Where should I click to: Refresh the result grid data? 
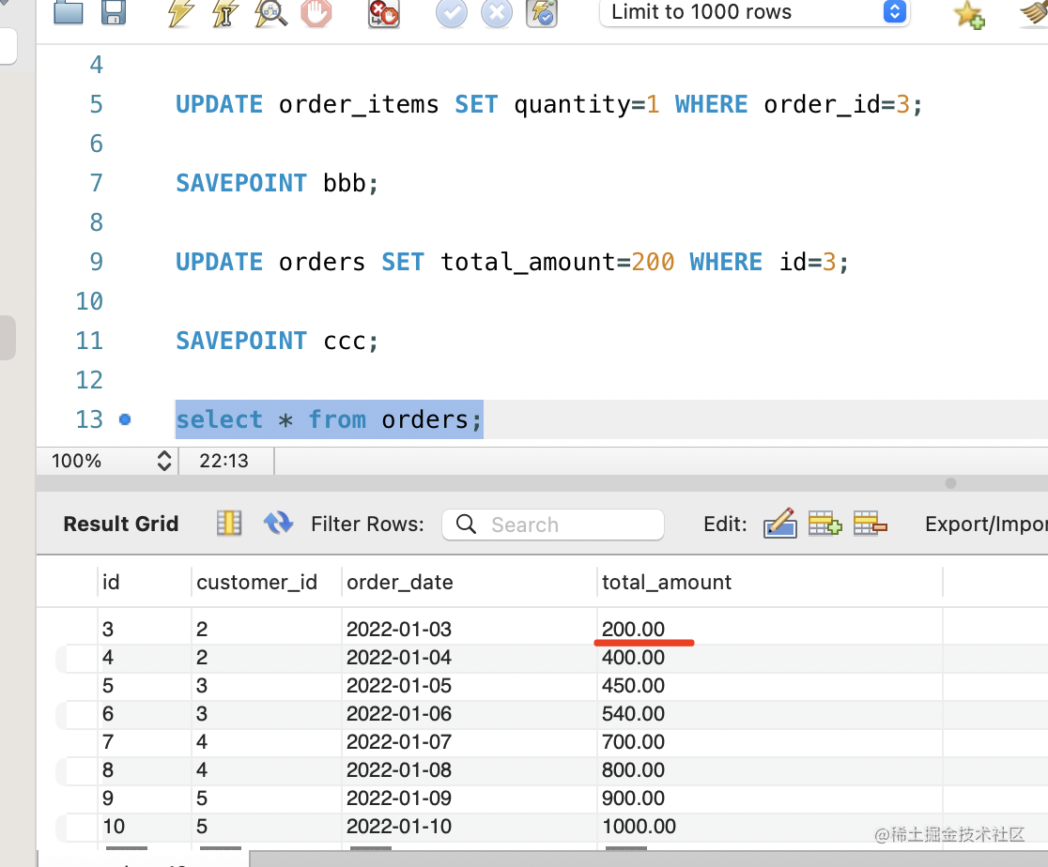tap(279, 523)
